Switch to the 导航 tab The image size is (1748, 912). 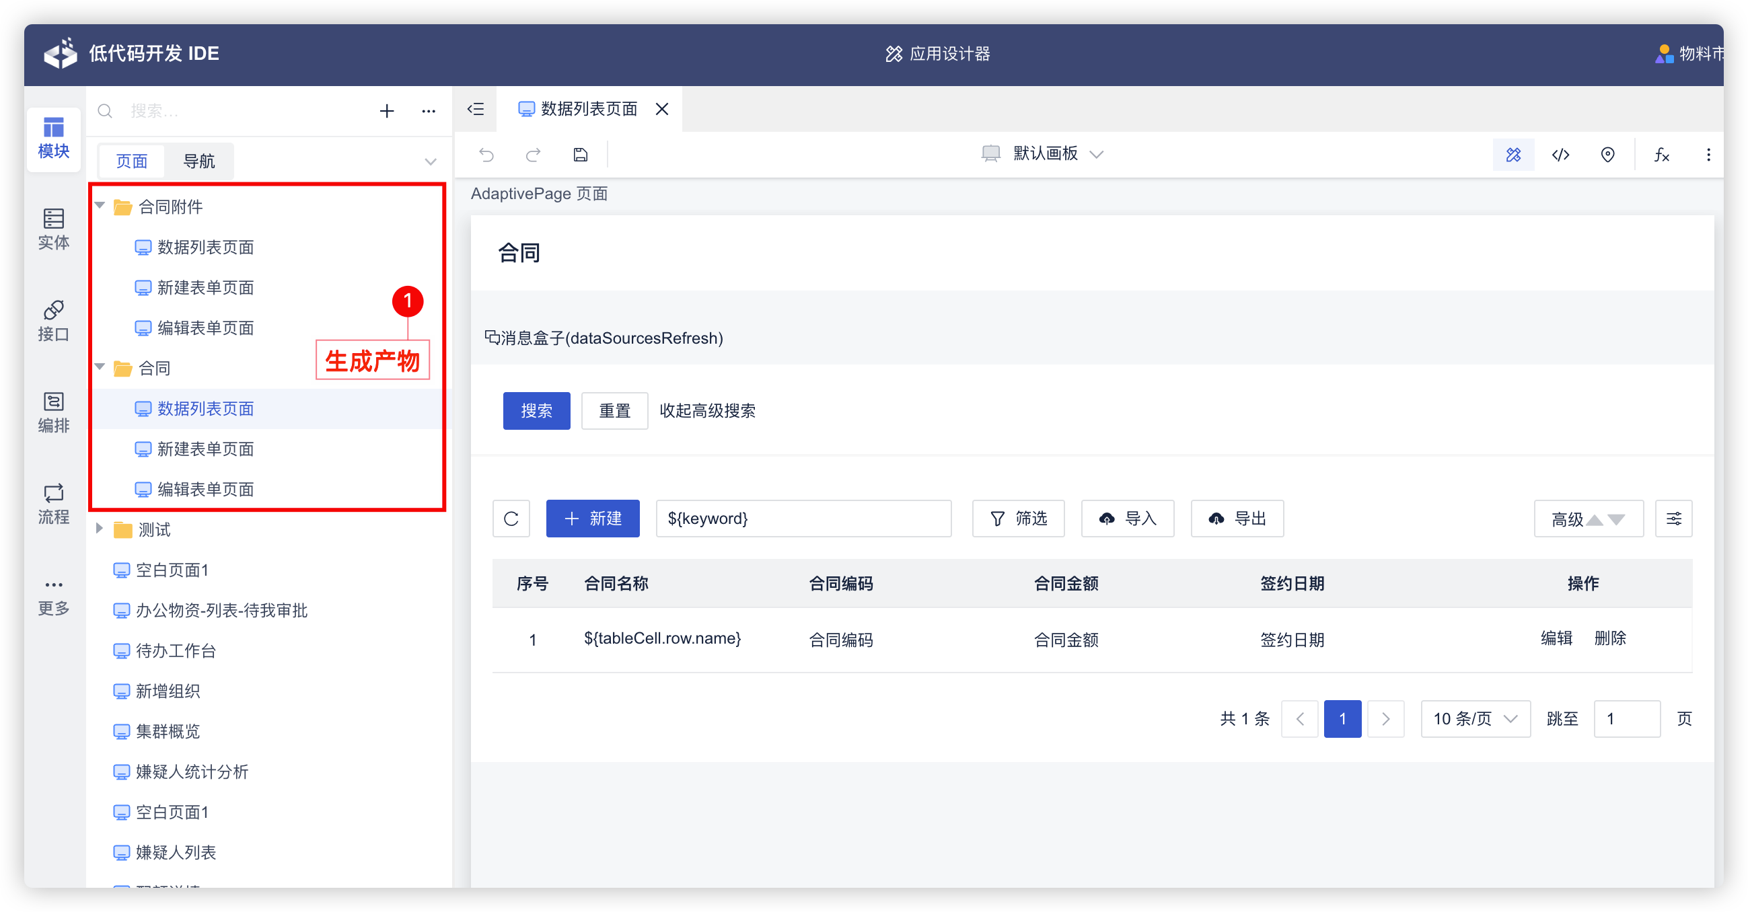200,161
